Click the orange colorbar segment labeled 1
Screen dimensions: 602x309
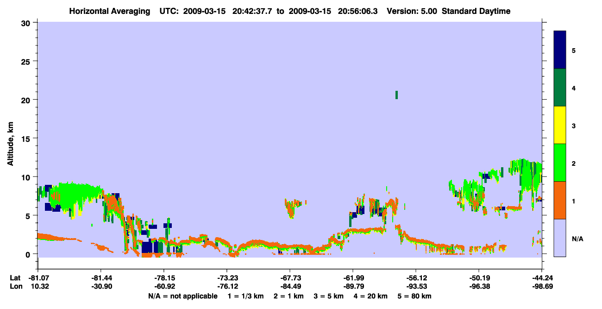click(560, 200)
